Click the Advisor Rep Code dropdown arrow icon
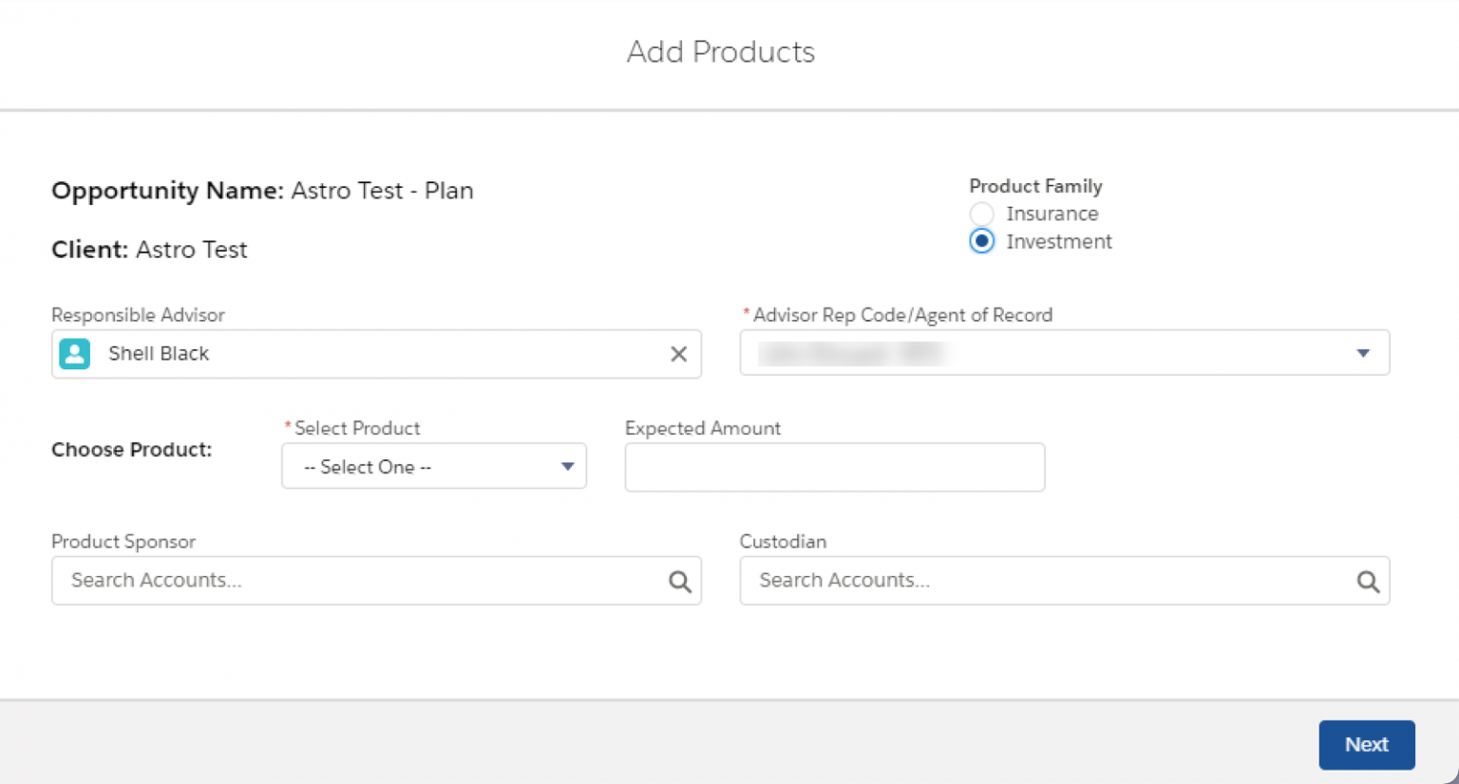Image resolution: width=1459 pixels, height=784 pixels. (1363, 352)
